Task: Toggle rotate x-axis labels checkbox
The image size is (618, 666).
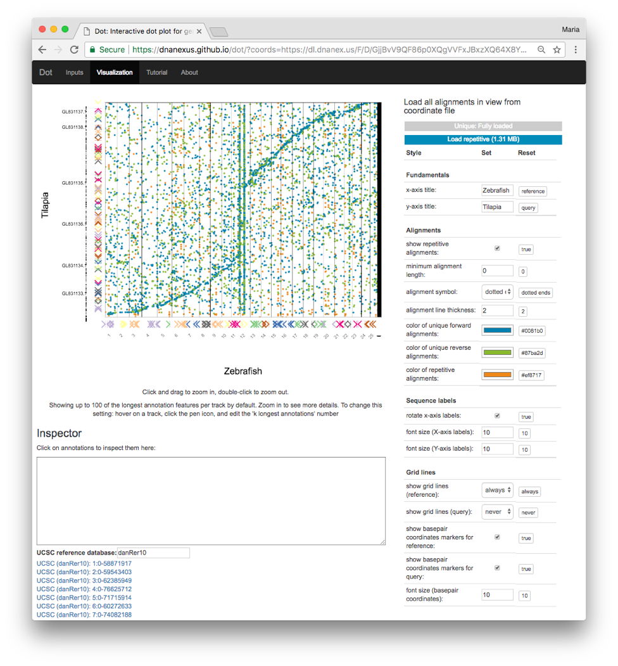Action: click(x=497, y=416)
